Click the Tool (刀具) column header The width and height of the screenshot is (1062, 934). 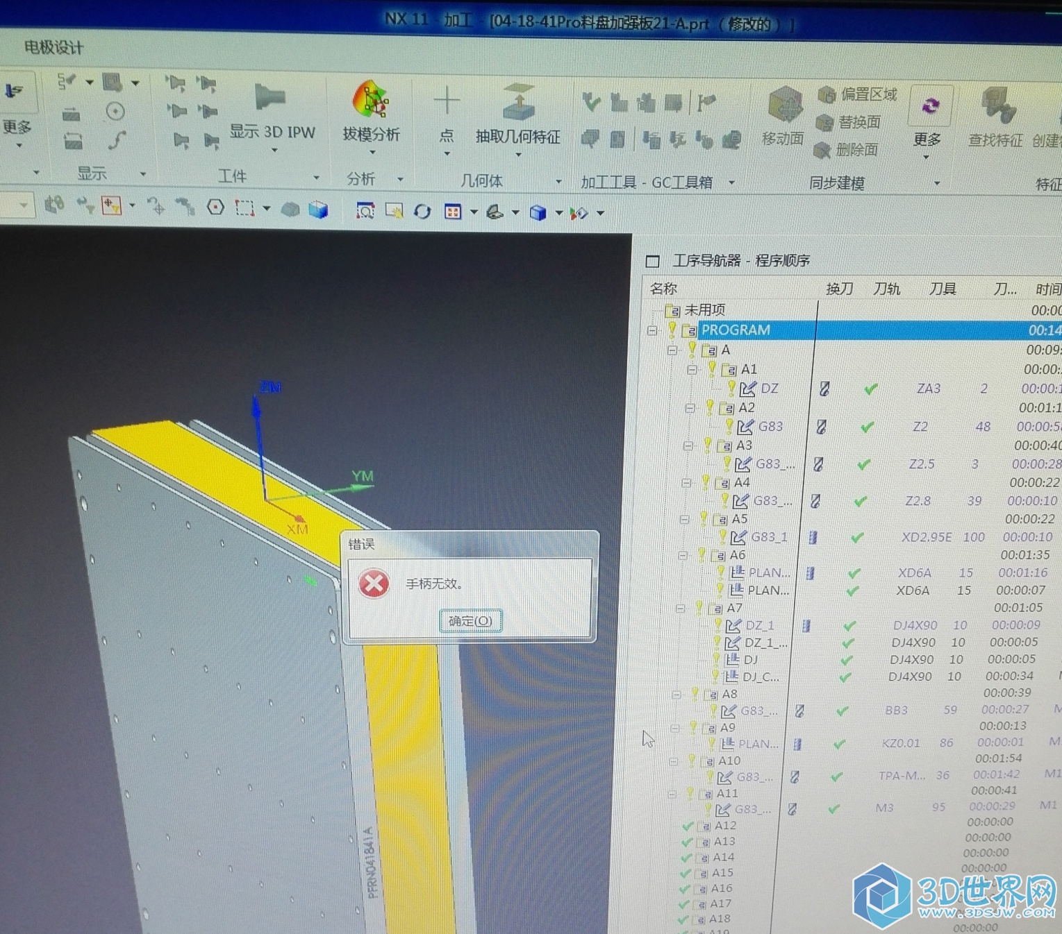(x=943, y=289)
